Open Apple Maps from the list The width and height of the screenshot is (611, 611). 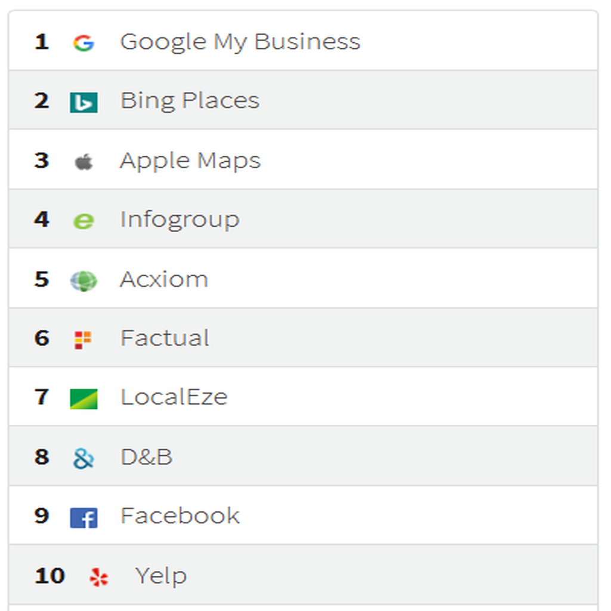coord(190,161)
